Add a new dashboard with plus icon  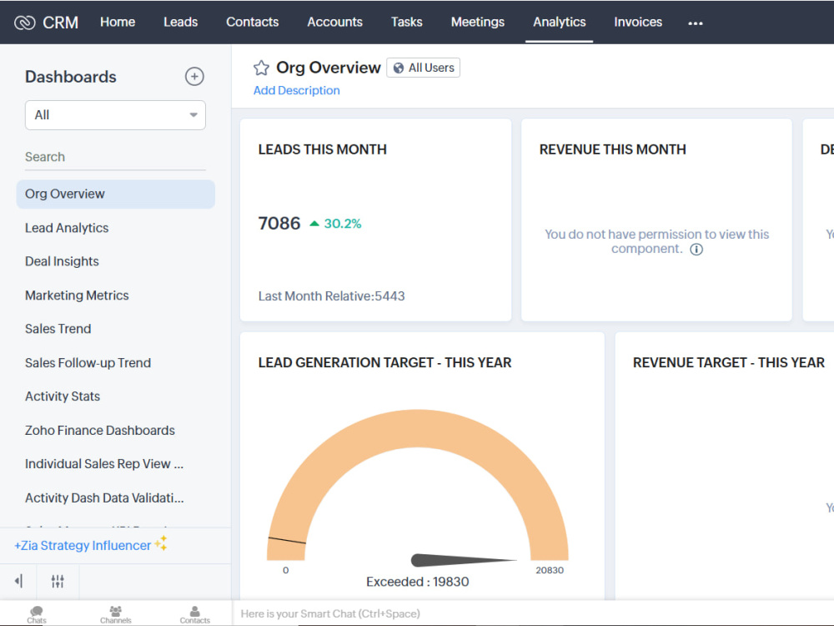click(194, 77)
